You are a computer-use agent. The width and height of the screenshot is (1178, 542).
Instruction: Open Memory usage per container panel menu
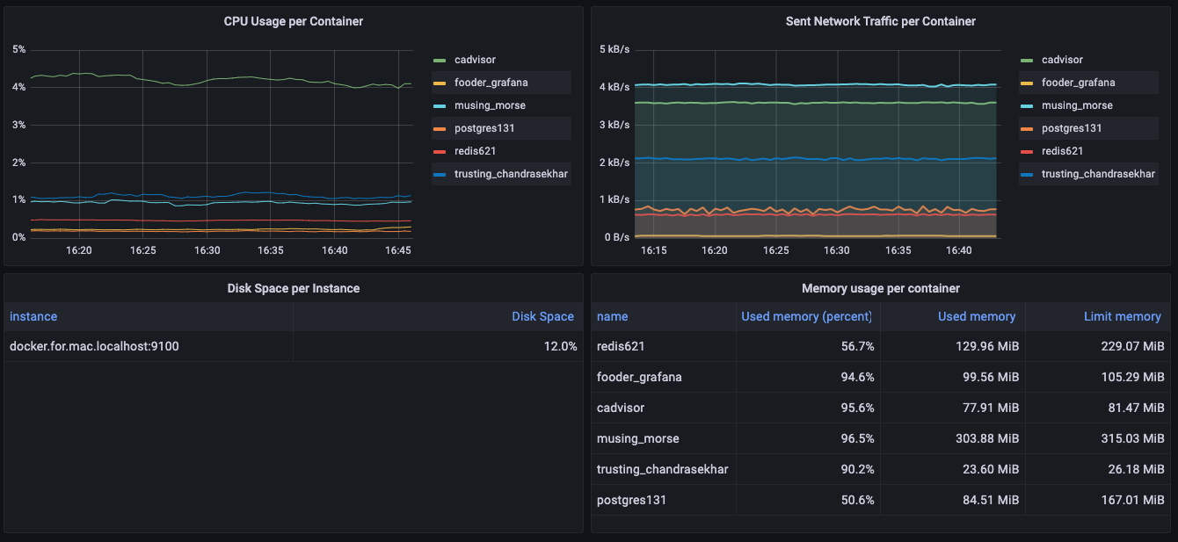point(880,288)
